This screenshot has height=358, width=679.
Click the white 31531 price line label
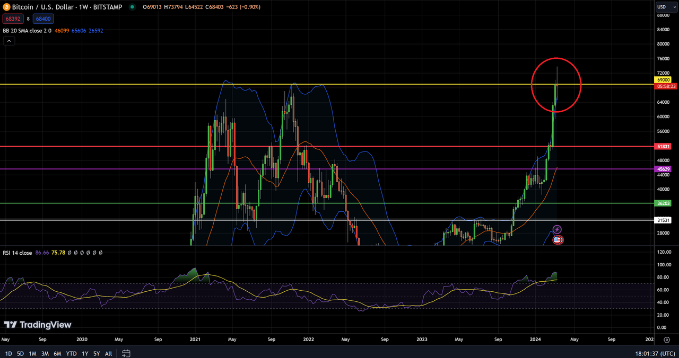pos(664,220)
